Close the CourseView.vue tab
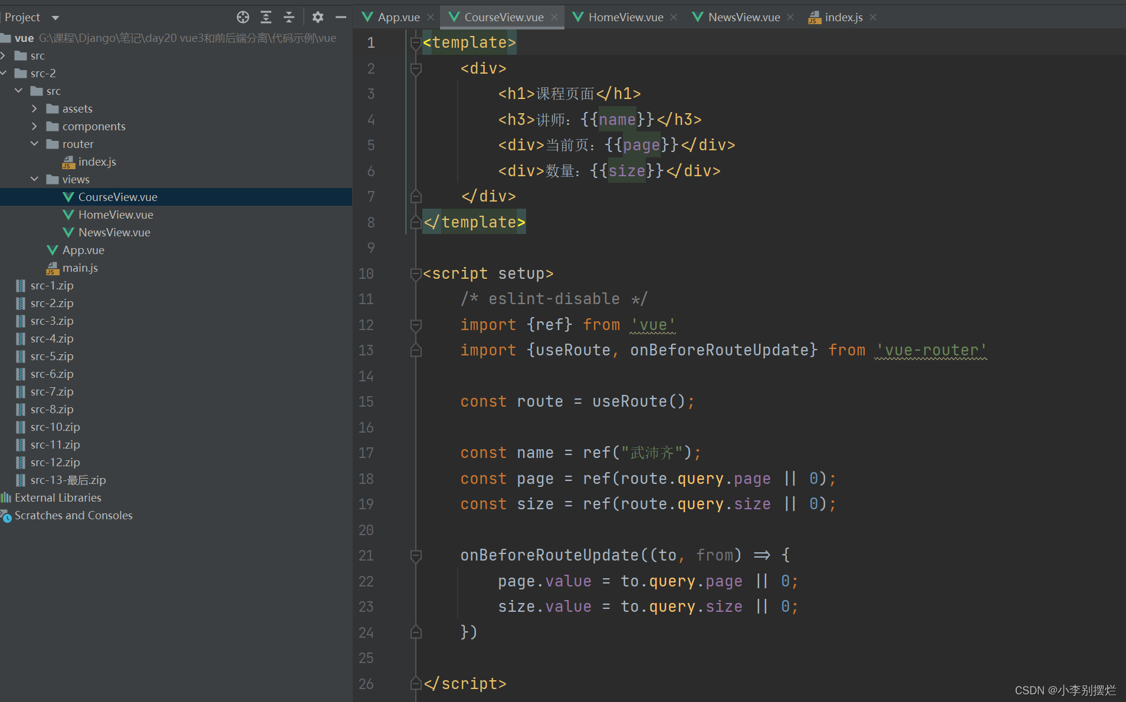This screenshot has width=1126, height=702. point(554,18)
